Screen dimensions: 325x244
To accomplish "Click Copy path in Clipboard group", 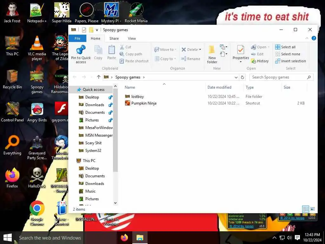I will click(131, 54).
